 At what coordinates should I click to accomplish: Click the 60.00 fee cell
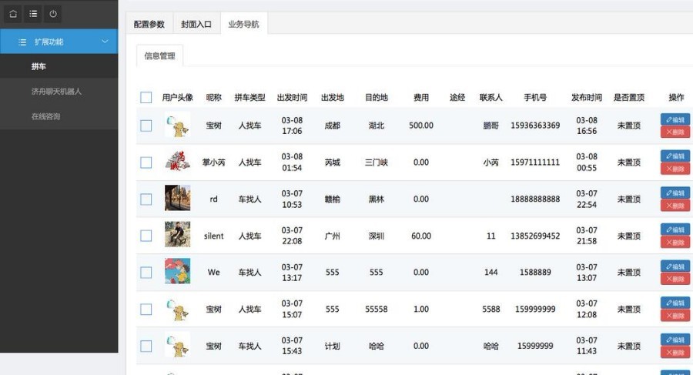click(421, 236)
